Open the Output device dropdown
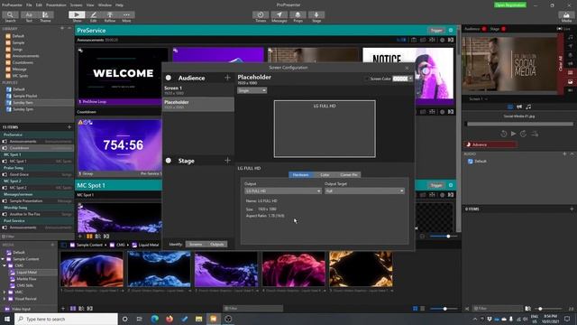 point(282,190)
